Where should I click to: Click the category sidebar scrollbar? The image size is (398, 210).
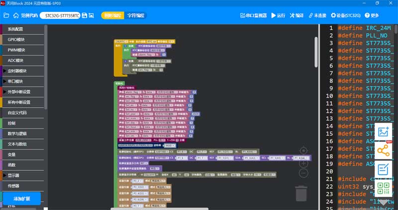coord(46,67)
